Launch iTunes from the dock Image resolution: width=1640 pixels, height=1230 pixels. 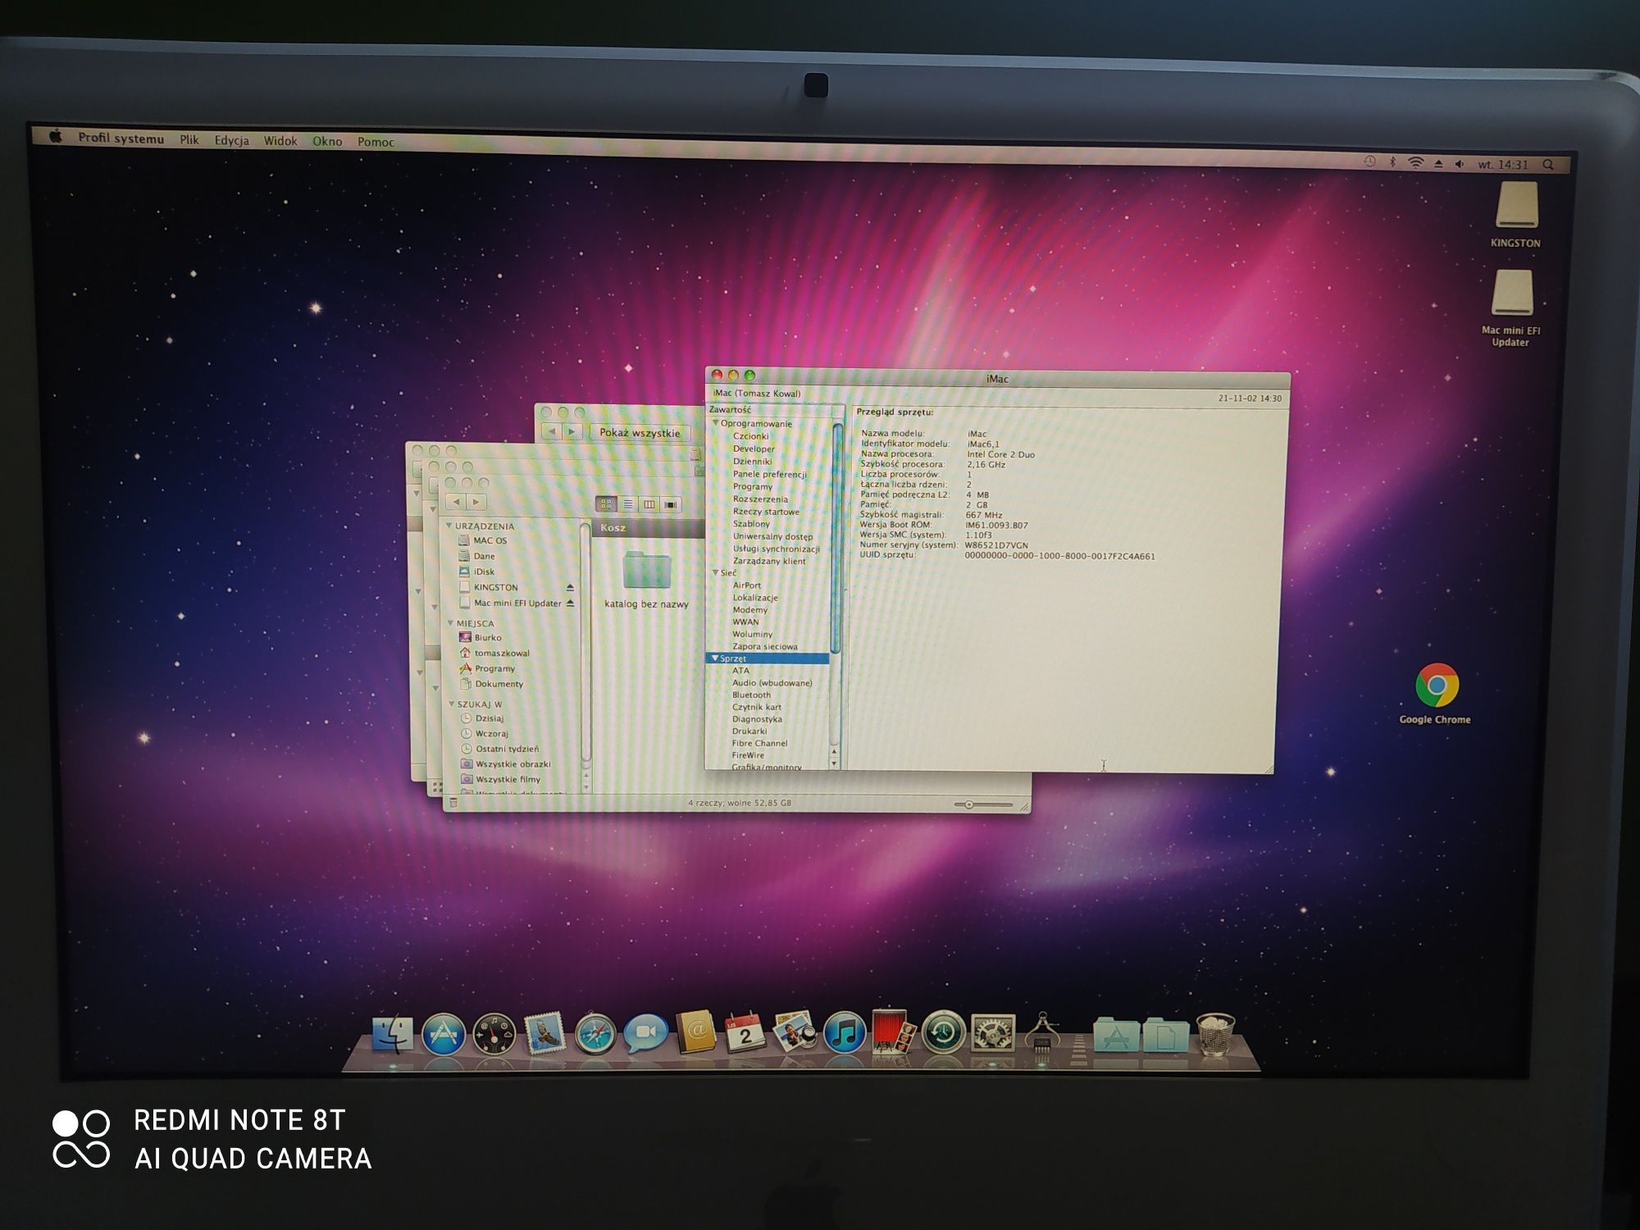click(x=844, y=1032)
